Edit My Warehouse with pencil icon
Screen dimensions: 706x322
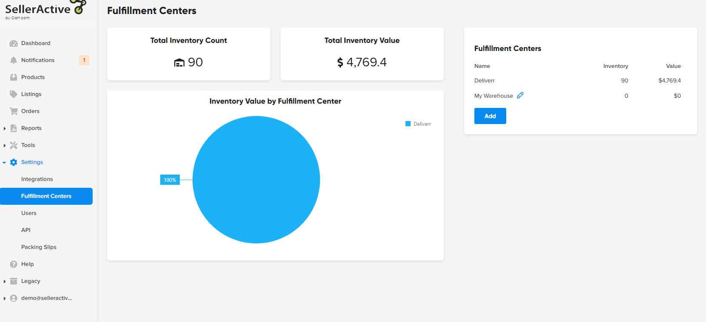[520, 96]
